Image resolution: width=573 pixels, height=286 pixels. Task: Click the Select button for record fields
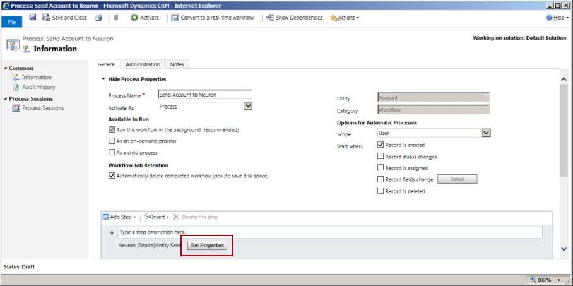458,179
